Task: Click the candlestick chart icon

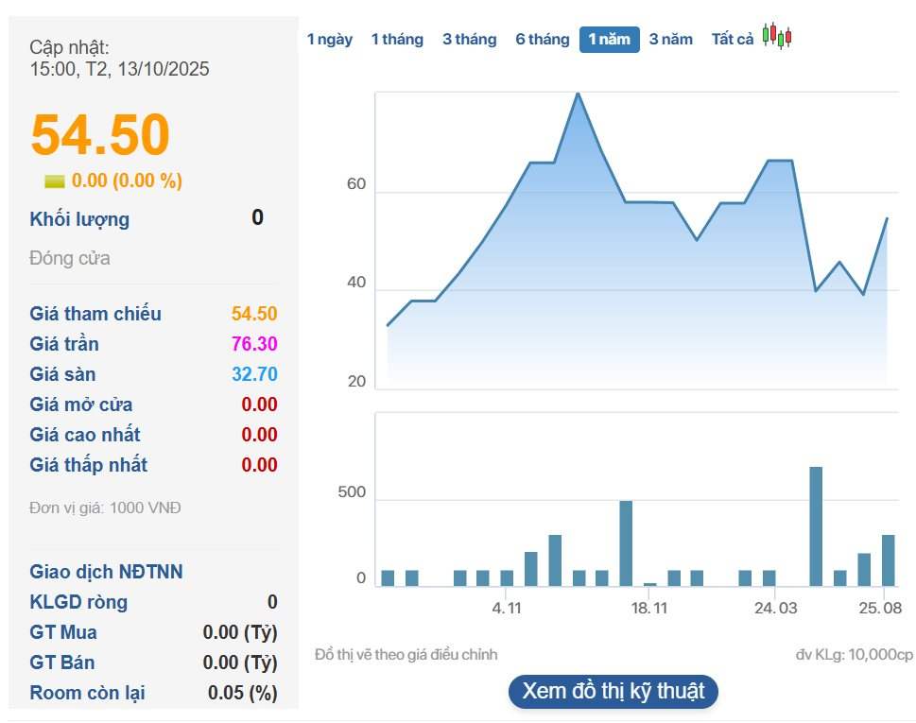Action: pos(776,37)
